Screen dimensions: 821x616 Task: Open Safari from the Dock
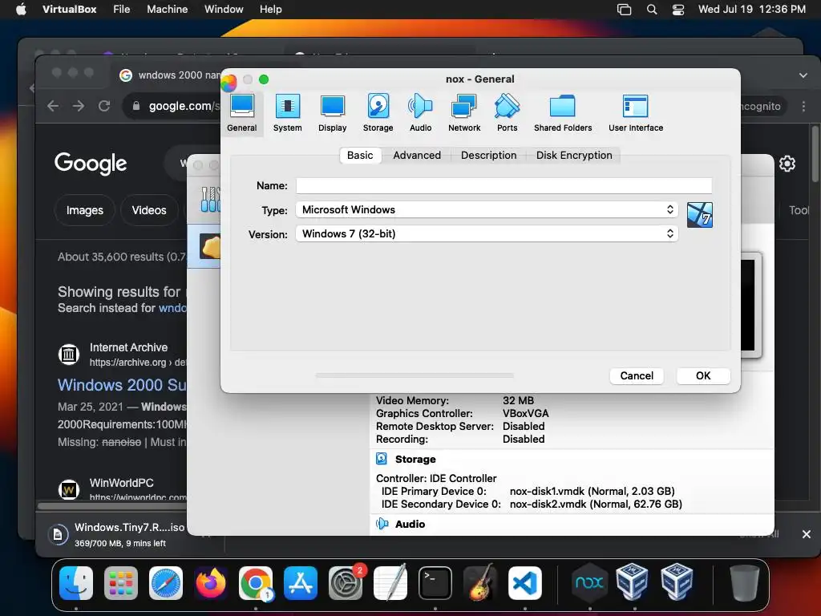(x=166, y=583)
